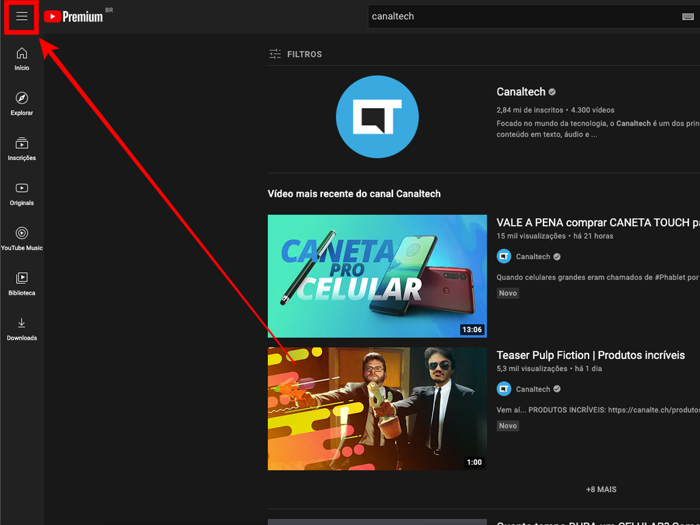The width and height of the screenshot is (700, 525).
Task: Open the hamburger guide menu
Action: [x=22, y=16]
